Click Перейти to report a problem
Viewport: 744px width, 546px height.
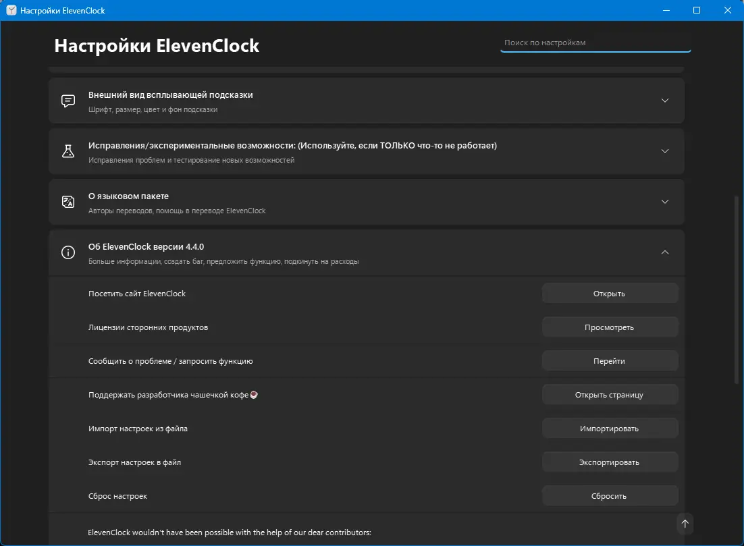coord(610,361)
